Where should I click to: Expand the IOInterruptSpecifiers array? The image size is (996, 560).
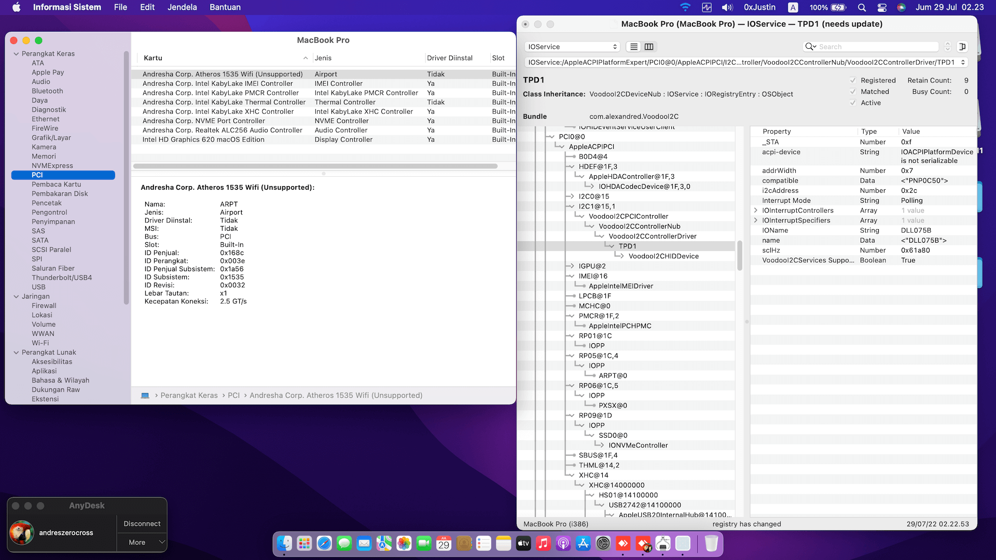tap(756, 220)
